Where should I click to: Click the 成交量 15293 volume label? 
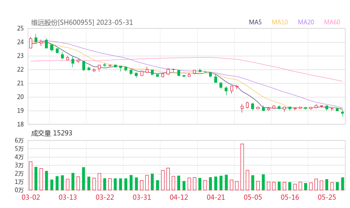pos(52,133)
